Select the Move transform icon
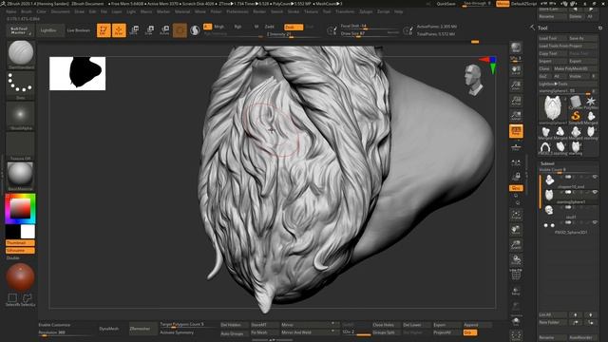This screenshot has width=608, height=342. pos(135,30)
